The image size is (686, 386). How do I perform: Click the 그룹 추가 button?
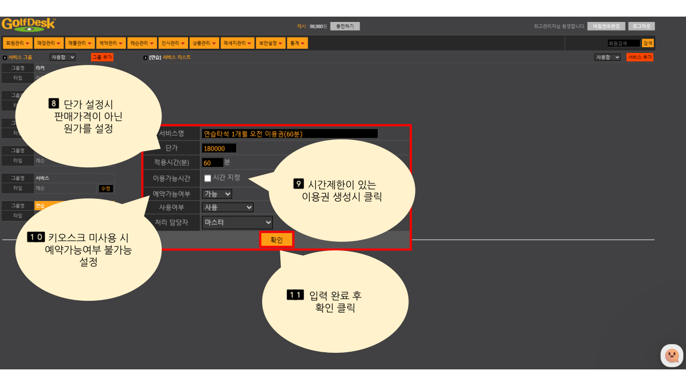coord(102,57)
